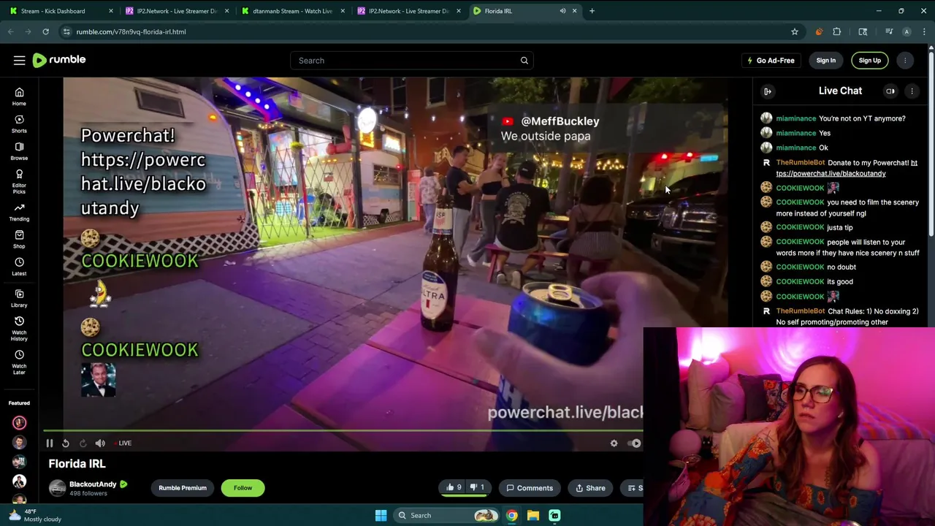Viewport: 935px width, 526px height.
Task: Open the weather widget on the taskbar
Action: coord(34,515)
